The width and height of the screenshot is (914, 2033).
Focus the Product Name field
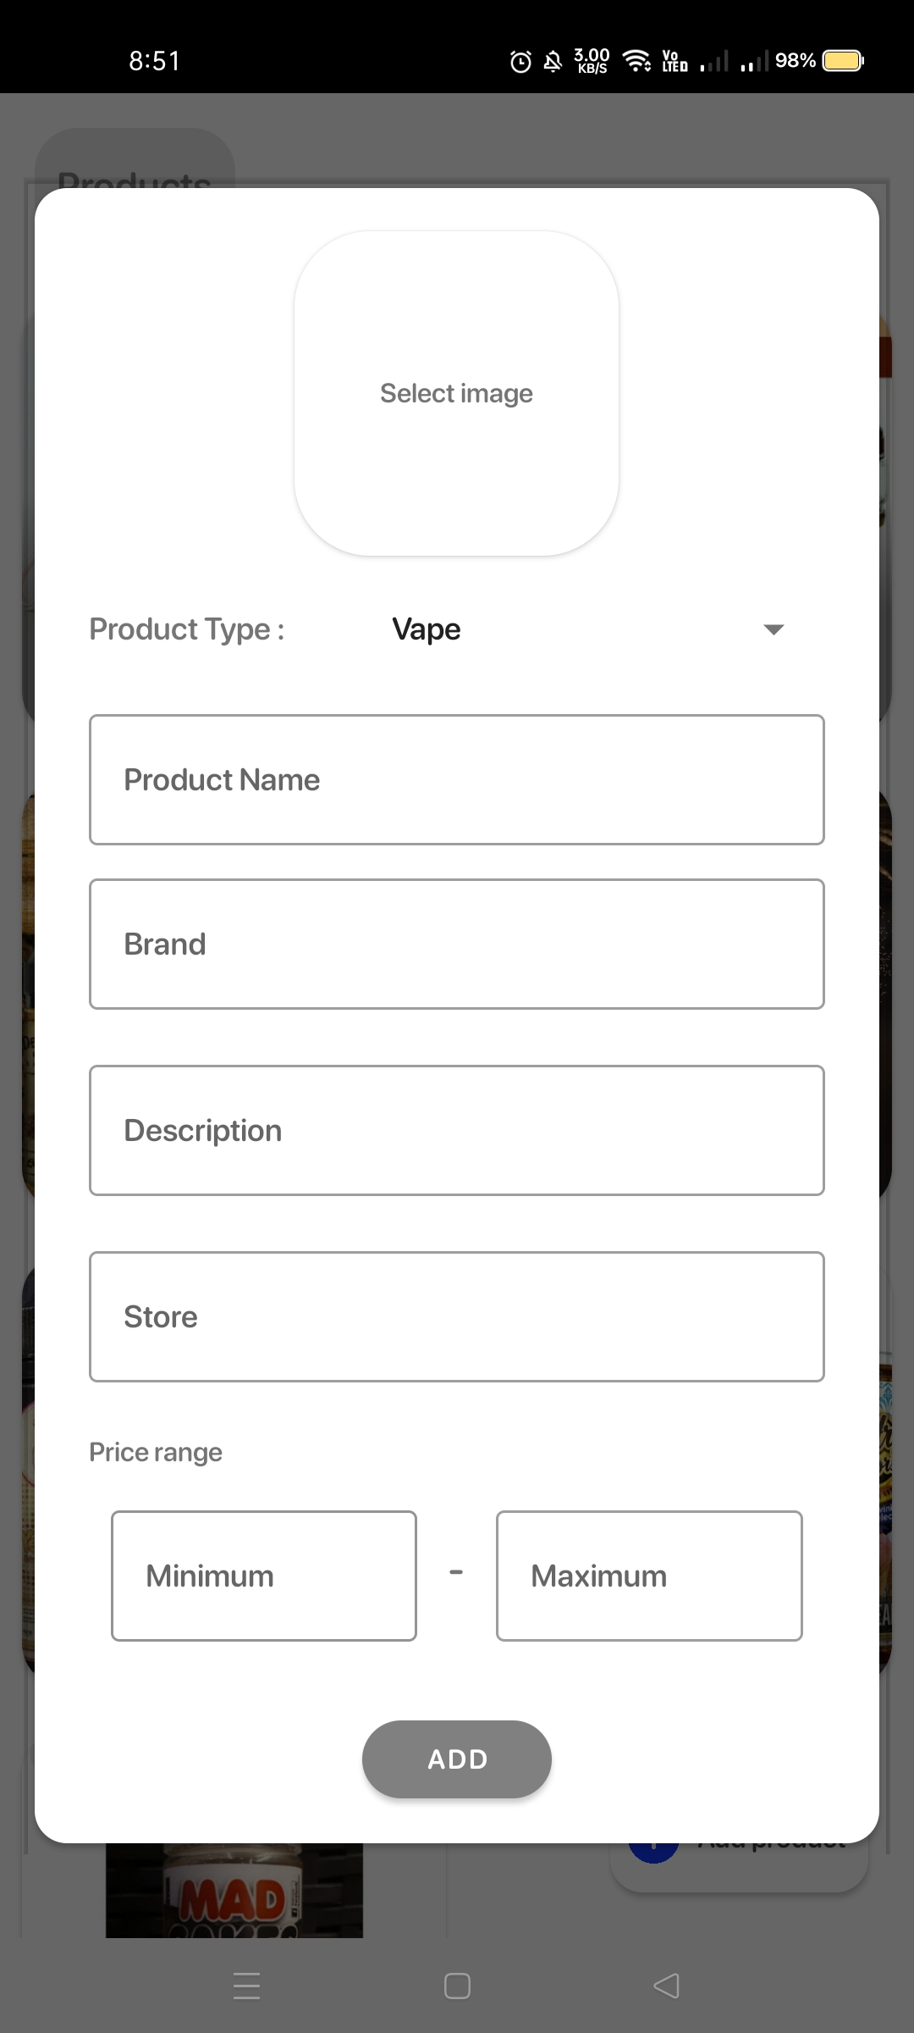pos(457,779)
